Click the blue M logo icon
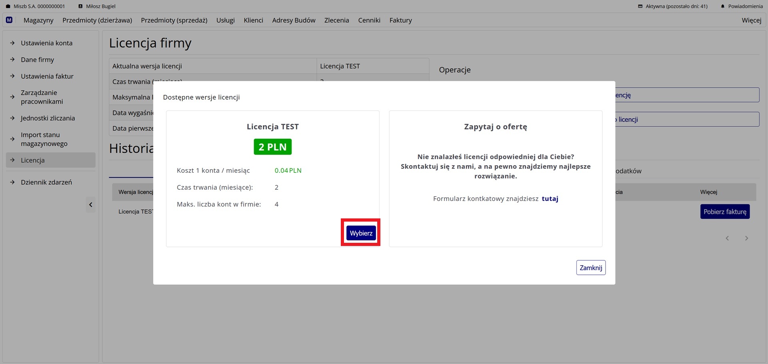768x364 pixels. (x=9, y=20)
